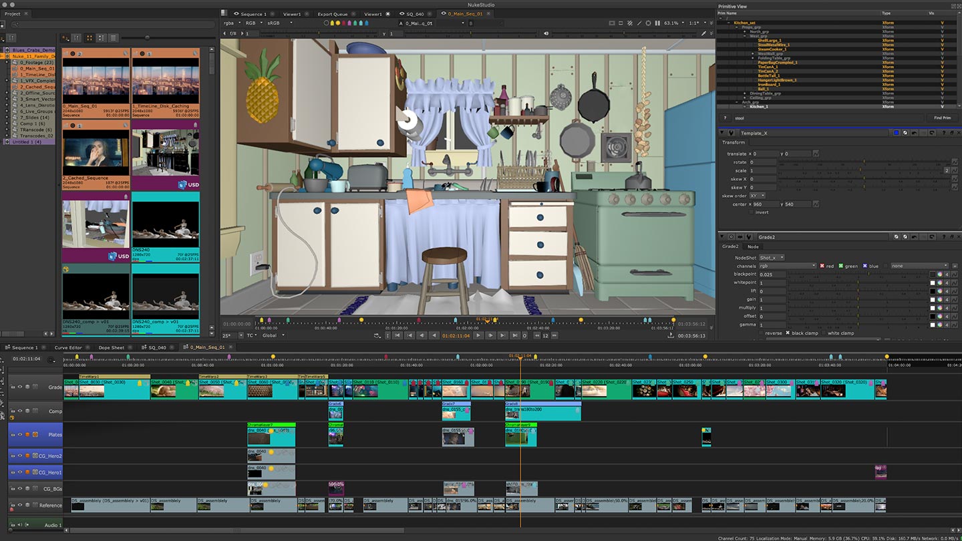Click the ROI crosshair icon in viewer toolbar
The image size is (962, 541).
coord(648,23)
